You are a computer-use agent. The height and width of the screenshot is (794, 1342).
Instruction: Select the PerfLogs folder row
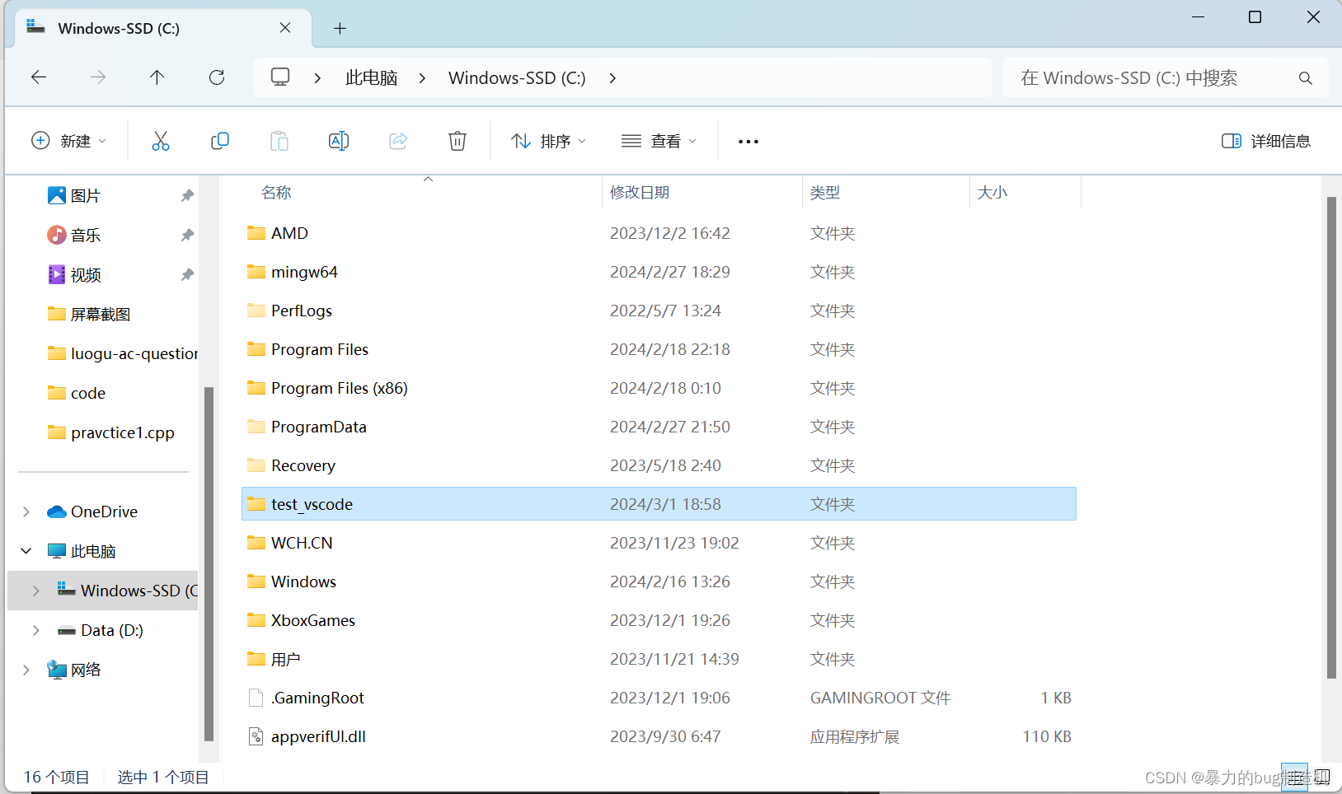click(659, 311)
